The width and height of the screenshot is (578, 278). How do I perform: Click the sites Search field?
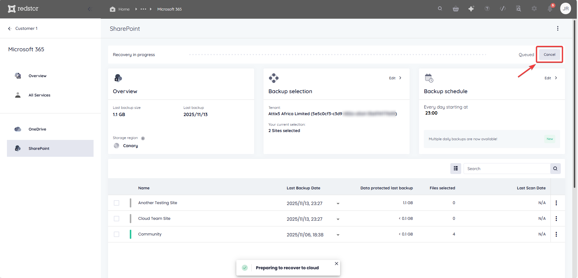point(507,169)
